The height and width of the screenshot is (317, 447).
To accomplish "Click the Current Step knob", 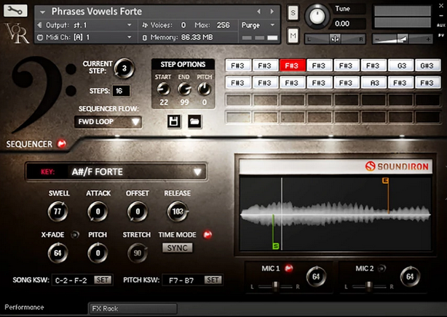I will tap(124, 68).
